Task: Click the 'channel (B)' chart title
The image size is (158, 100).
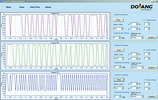Action: (55, 43)
